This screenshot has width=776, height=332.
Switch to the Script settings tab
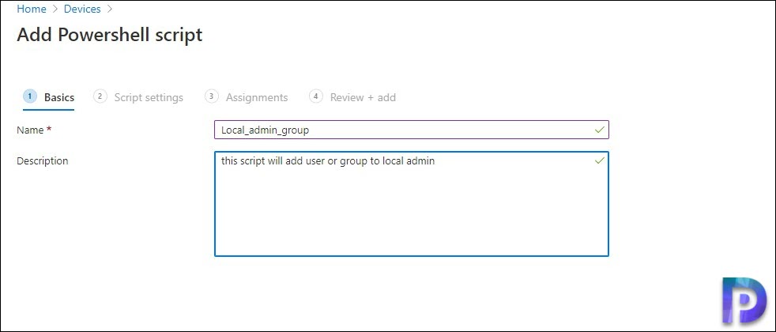(138, 97)
